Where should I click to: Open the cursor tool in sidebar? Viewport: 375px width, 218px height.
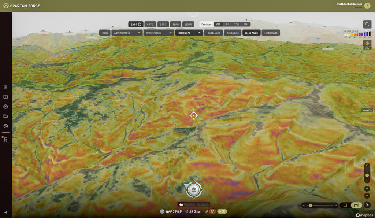[x=5, y=140]
